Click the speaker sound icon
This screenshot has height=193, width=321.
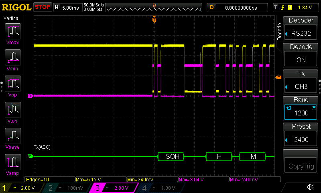point(310,187)
